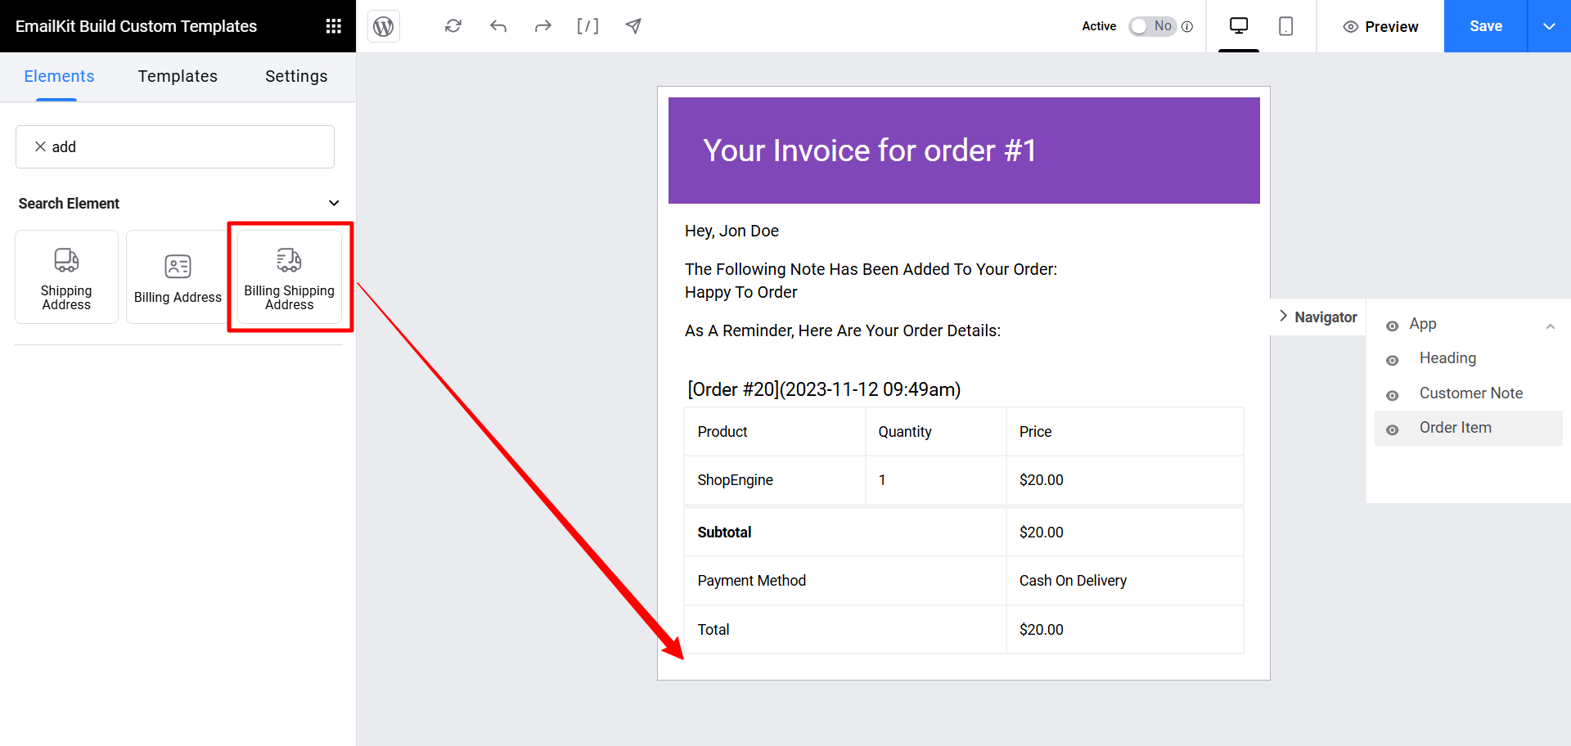
Task: Collapse the Search Element section
Action: pyautogui.click(x=334, y=204)
